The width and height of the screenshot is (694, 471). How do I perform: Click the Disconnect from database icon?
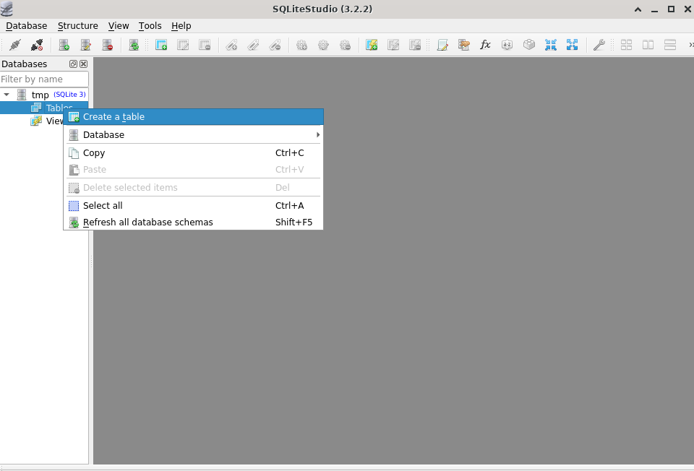37,45
